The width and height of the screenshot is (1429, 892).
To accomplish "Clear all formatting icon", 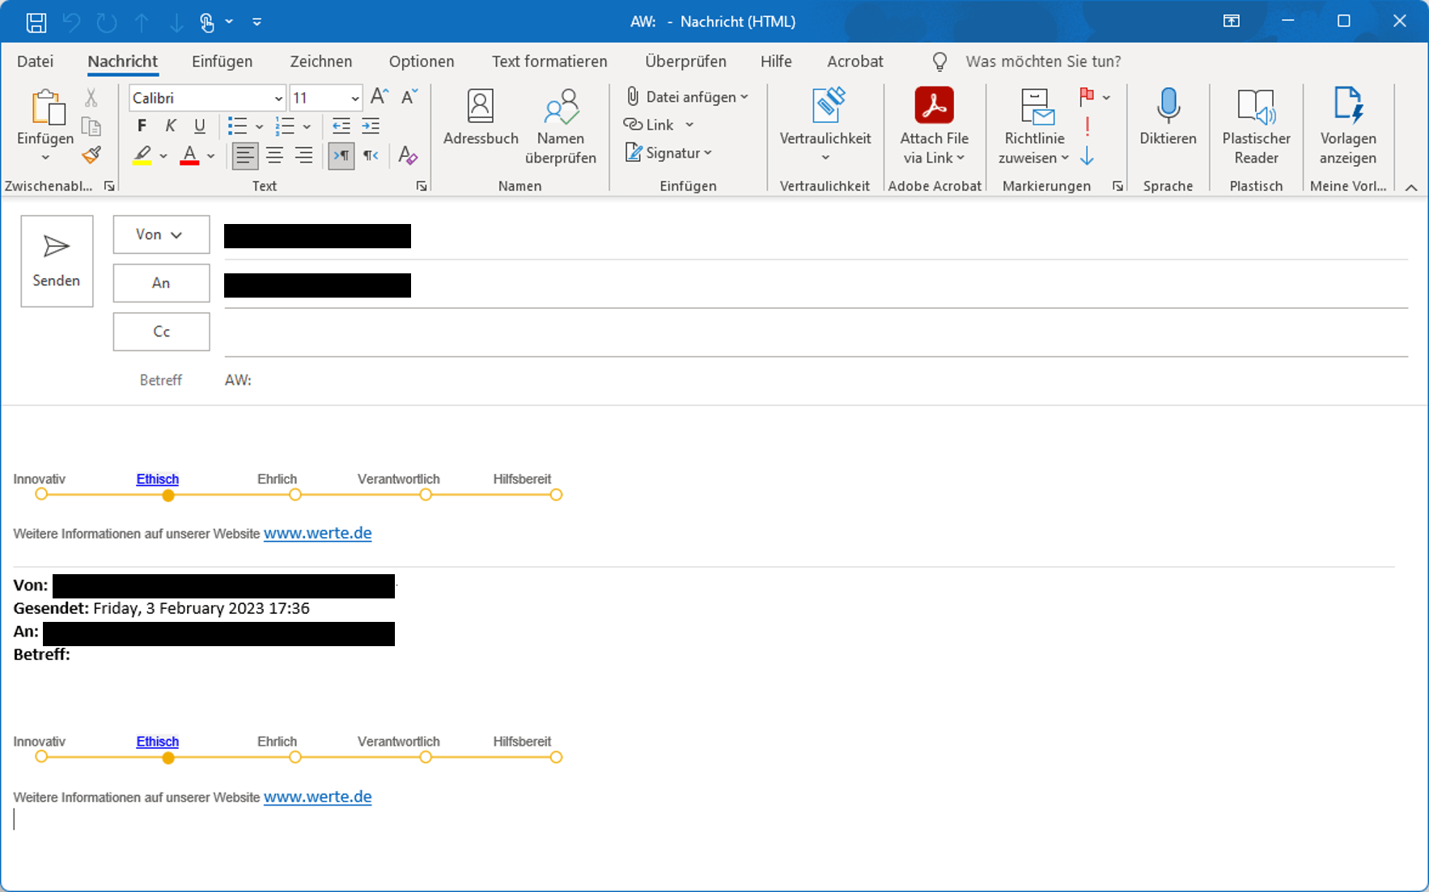I will tap(408, 155).
